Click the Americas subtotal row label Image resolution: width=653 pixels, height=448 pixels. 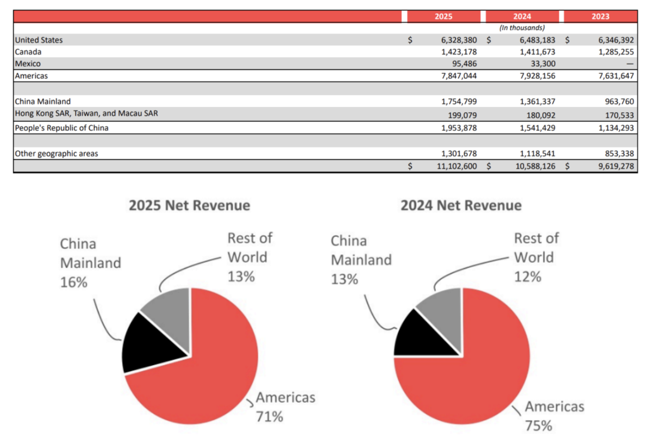(31, 76)
